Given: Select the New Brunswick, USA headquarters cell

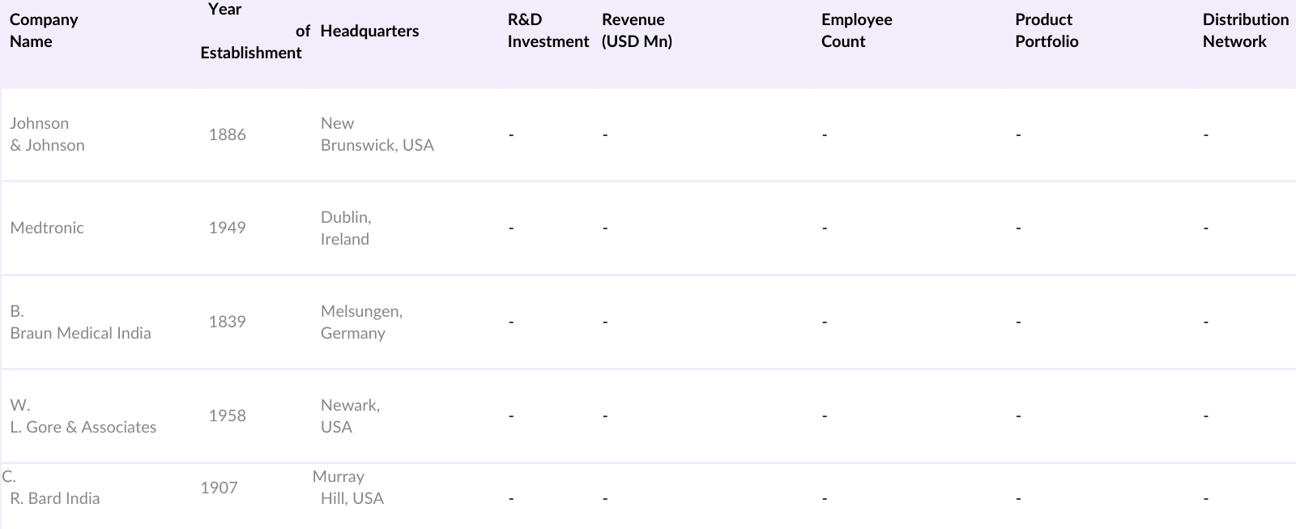Looking at the screenshot, I should pos(377,134).
